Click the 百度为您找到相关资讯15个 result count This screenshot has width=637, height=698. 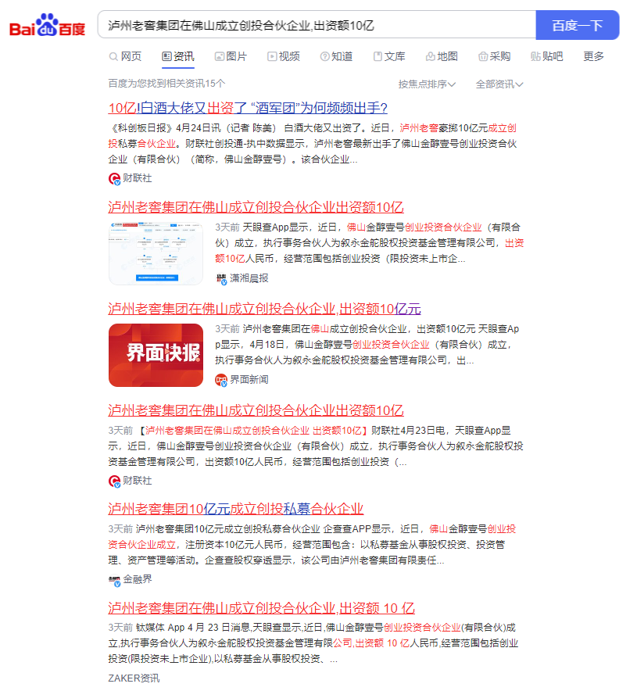click(x=166, y=84)
